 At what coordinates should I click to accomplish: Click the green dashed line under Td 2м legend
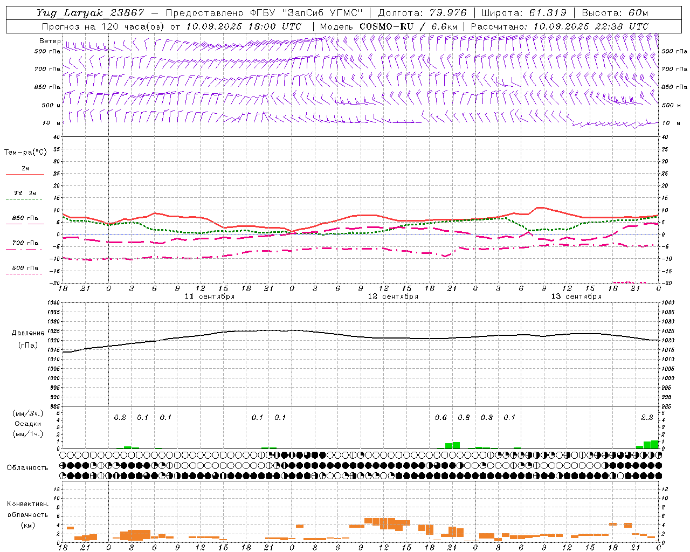[24, 199]
